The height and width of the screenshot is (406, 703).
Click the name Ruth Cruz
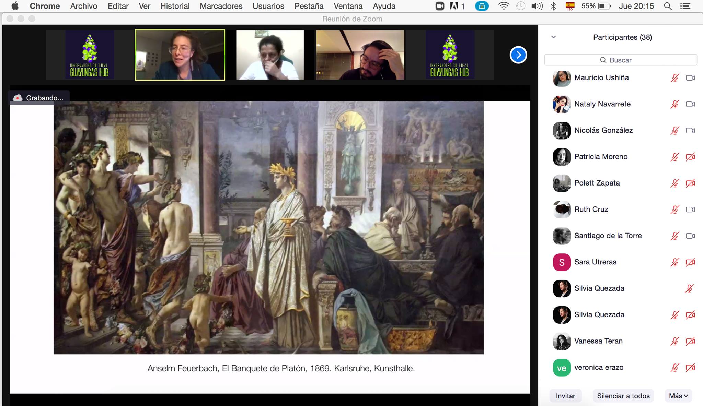click(591, 209)
